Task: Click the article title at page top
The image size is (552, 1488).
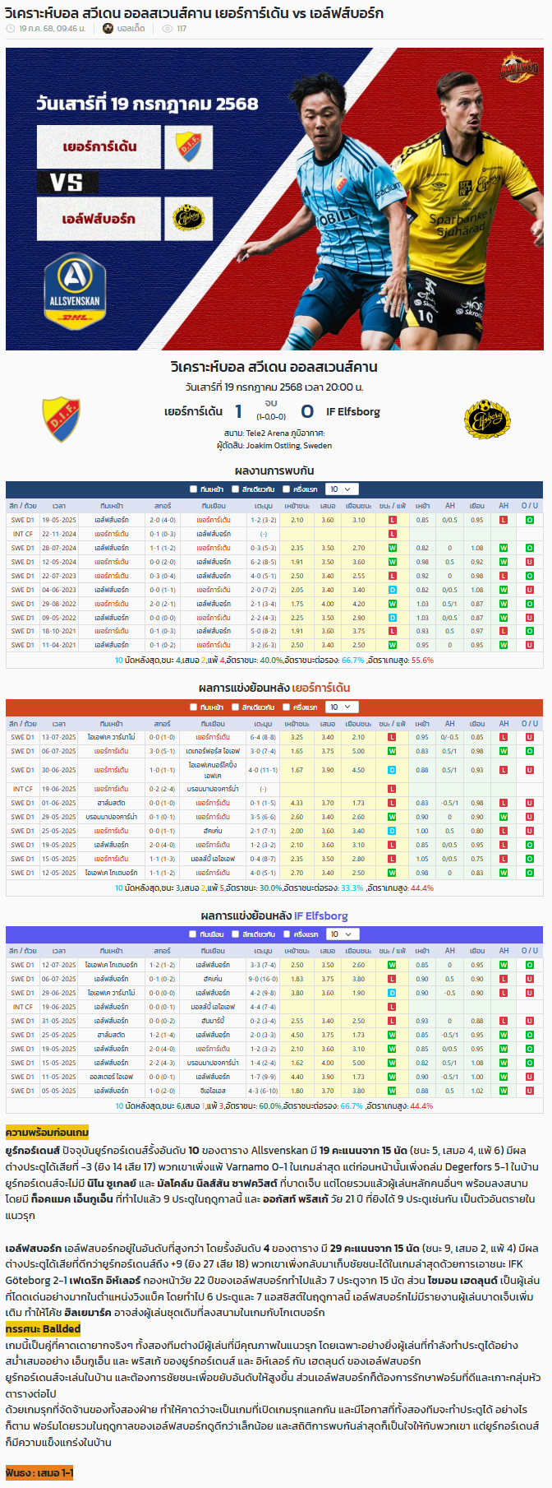Action: pos(194,12)
